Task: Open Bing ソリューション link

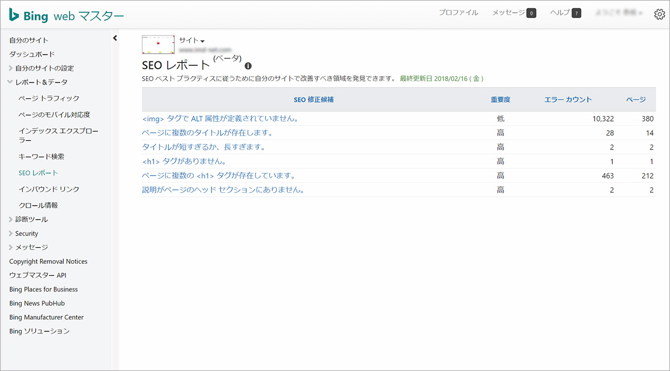Action: pos(39,331)
